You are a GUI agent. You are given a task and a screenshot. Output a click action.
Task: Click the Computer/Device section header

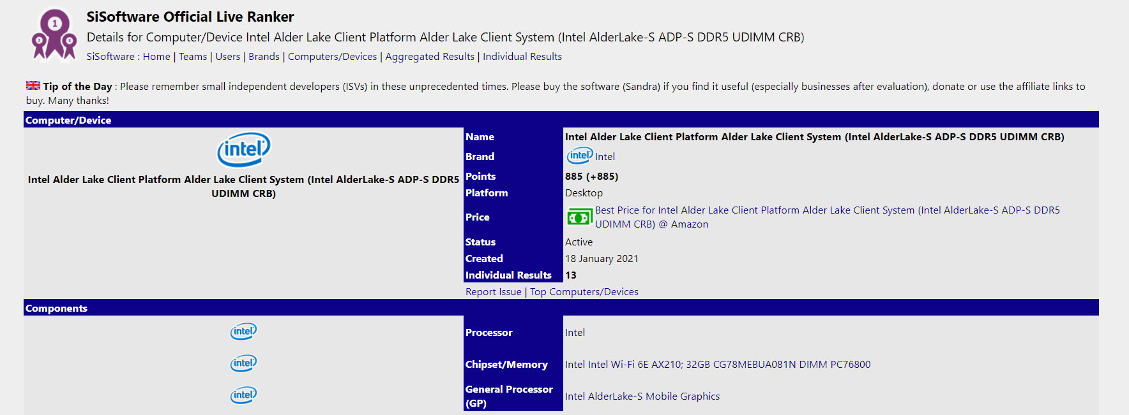tap(561, 120)
